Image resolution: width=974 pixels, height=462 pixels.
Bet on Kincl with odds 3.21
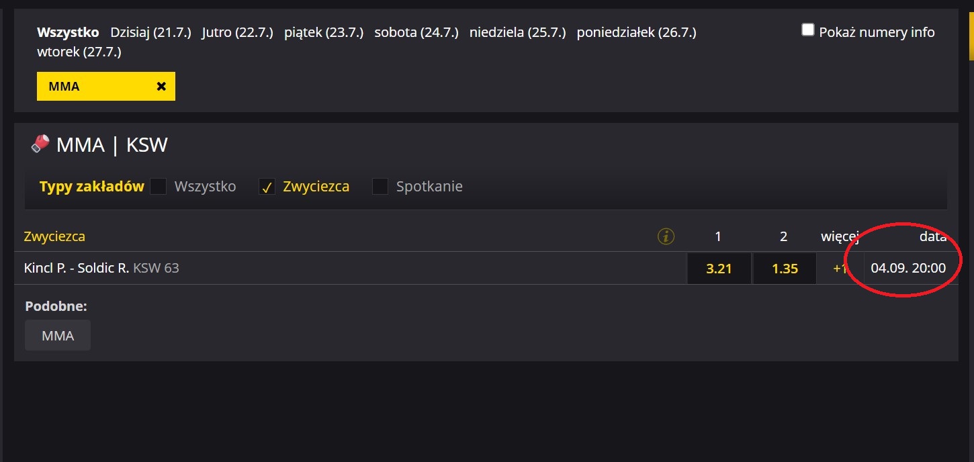pos(719,269)
